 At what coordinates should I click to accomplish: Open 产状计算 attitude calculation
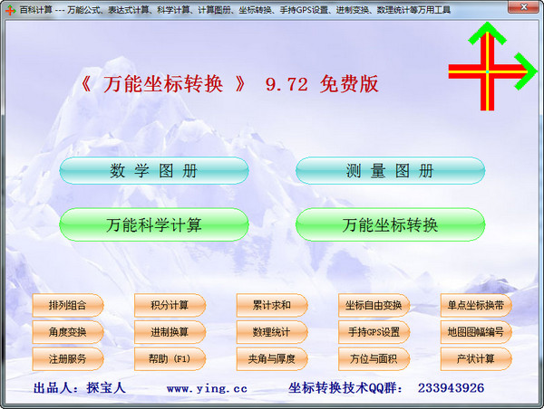(x=476, y=359)
